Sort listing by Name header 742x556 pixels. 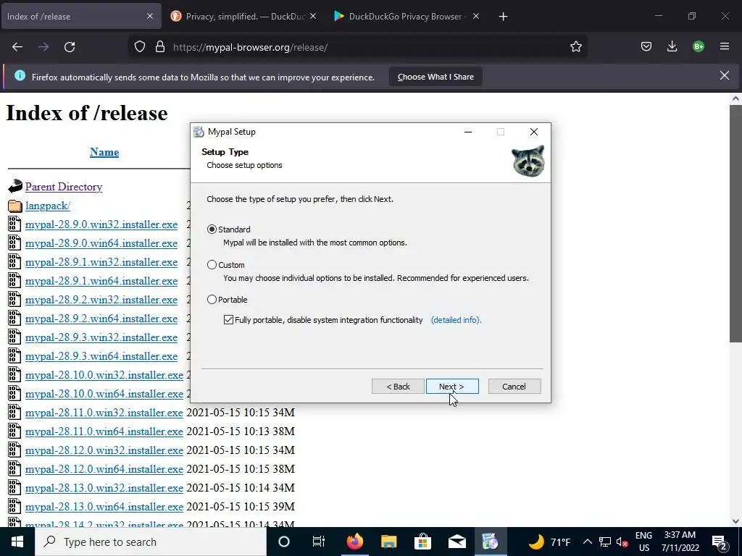click(x=104, y=152)
